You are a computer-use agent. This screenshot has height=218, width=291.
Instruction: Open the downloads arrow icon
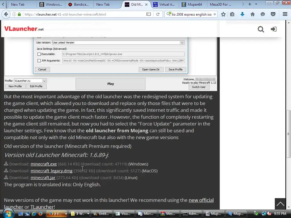coord(242,14)
